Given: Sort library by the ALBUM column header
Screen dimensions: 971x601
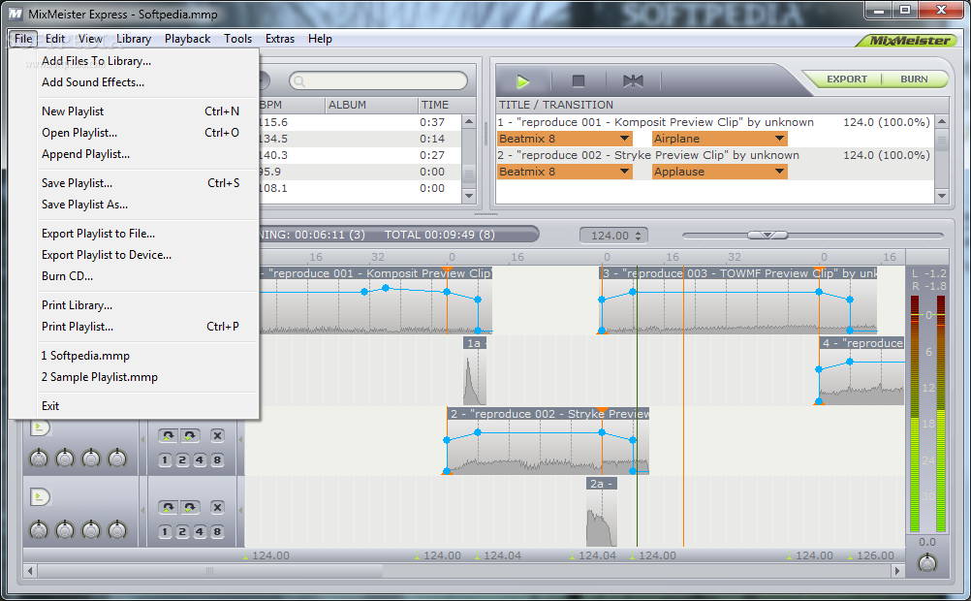Looking at the screenshot, I should pos(371,105).
